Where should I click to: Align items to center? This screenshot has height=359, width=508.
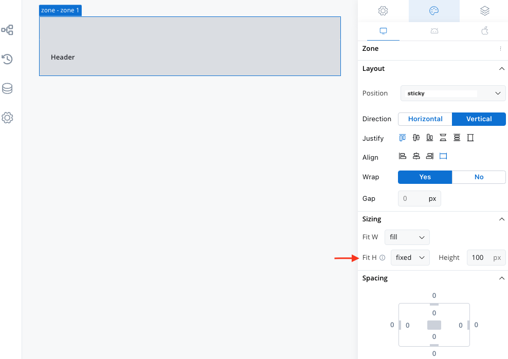[416, 156]
